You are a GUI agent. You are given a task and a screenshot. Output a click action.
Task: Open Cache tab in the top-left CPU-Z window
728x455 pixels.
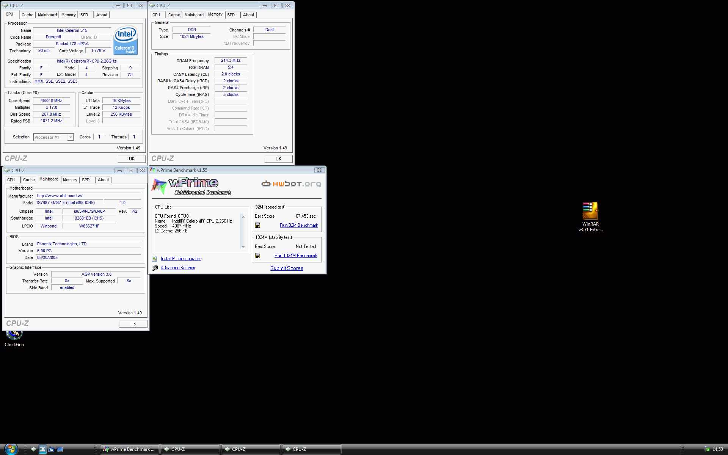coord(27,15)
